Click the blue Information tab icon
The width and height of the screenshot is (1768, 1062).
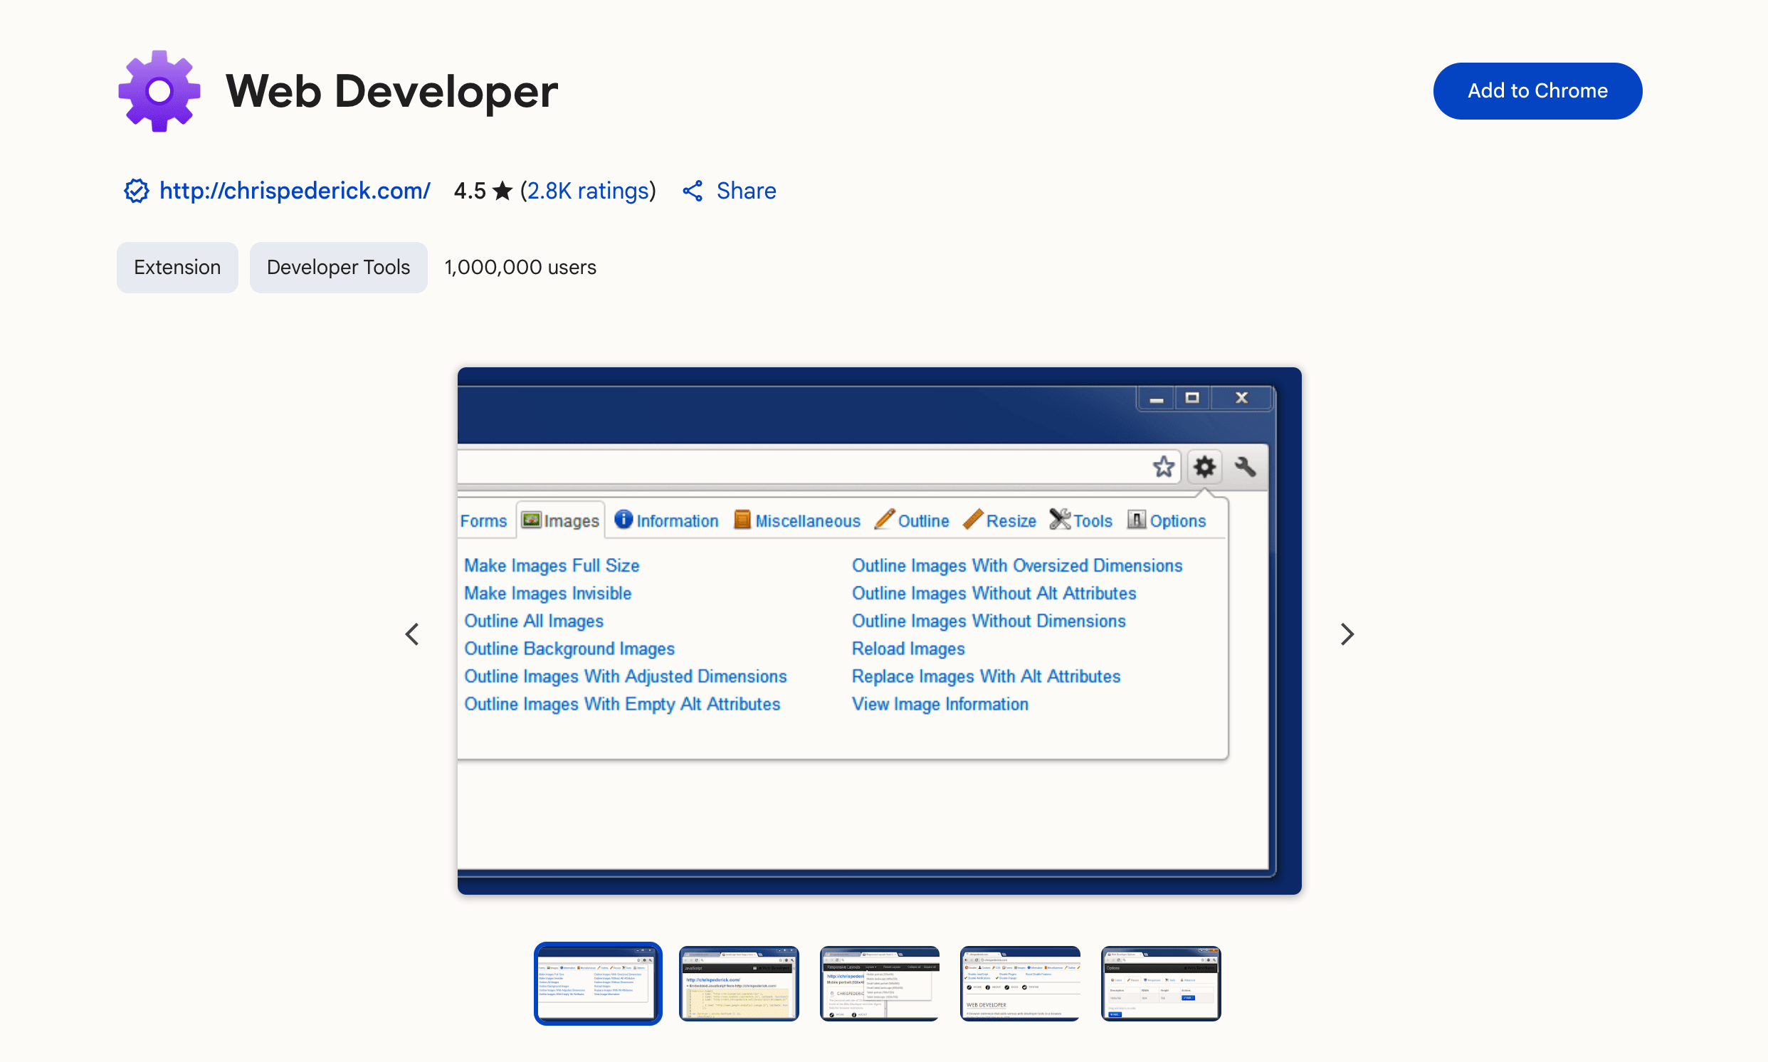pyautogui.click(x=623, y=520)
